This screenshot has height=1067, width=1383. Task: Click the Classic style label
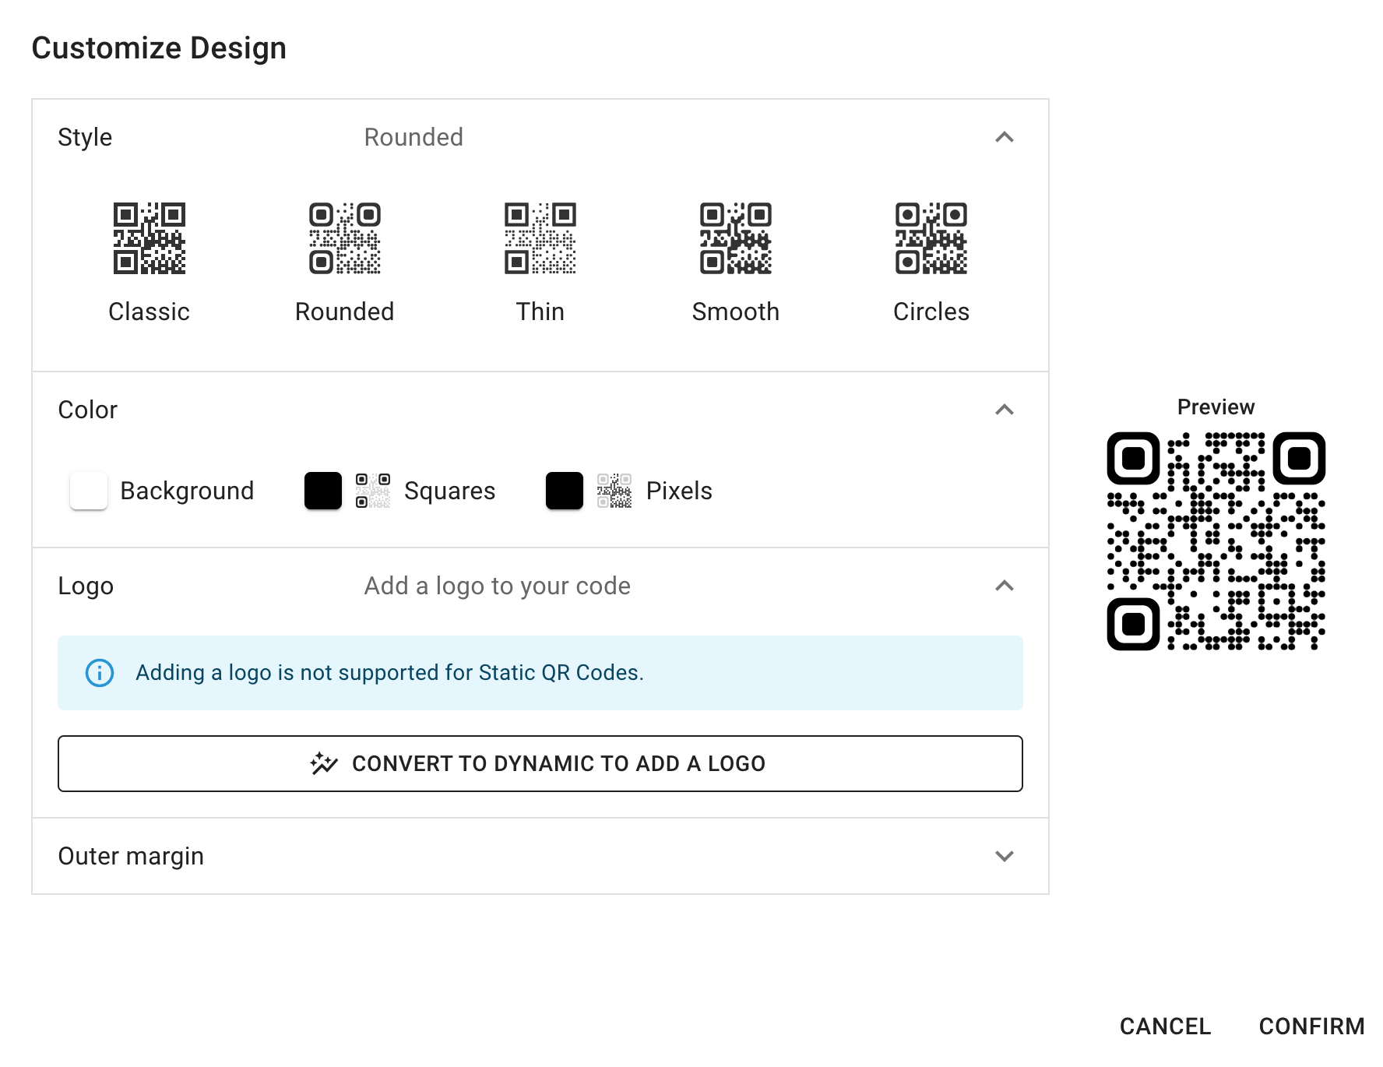tap(149, 312)
